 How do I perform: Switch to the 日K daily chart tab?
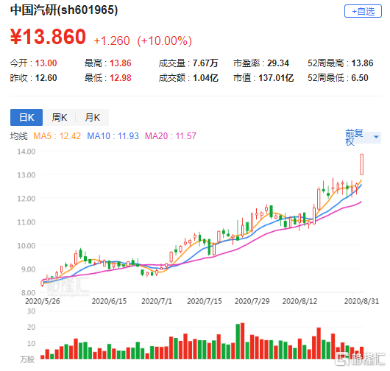(x=26, y=117)
